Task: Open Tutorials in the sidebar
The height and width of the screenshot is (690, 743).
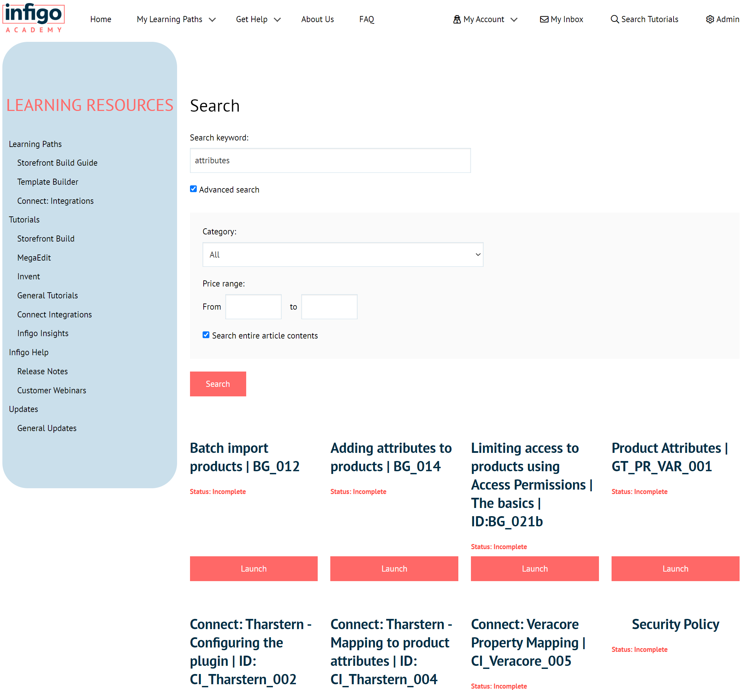Action: [24, 219]
